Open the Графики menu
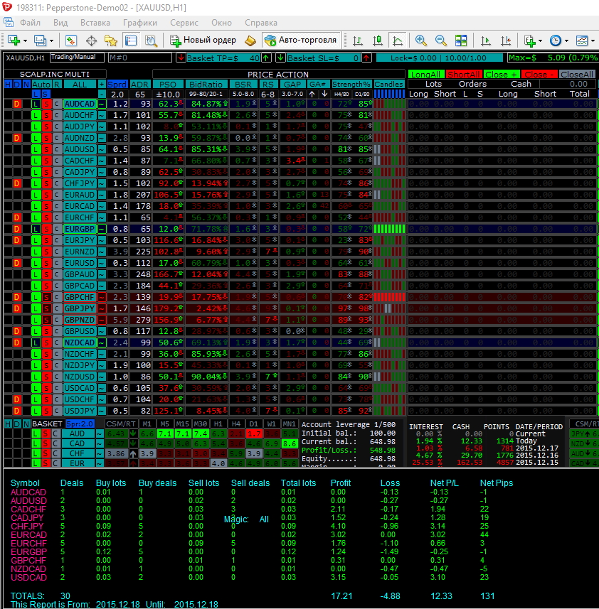This screenshot has width=599, height=609. click(140, 23)
